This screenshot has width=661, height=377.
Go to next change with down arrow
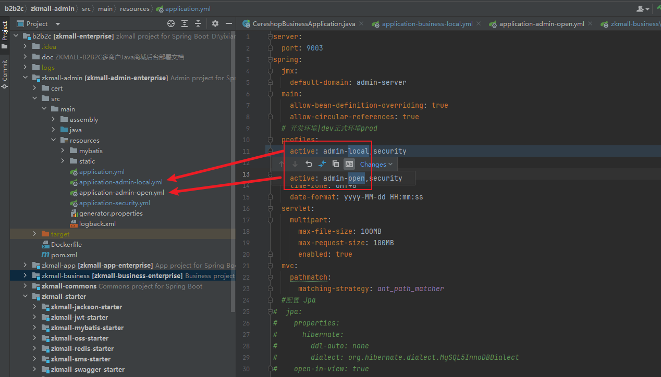click(295, 164)
